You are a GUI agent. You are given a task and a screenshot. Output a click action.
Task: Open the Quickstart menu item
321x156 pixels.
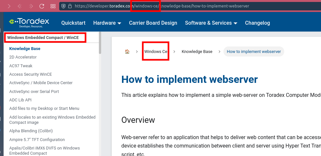point(73,23)
